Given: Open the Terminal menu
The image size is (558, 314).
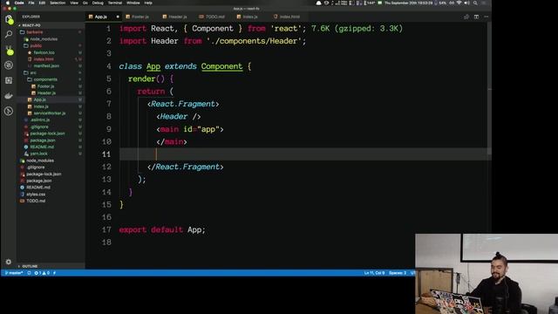Looking at the screenshot, I should click(114, 3).
